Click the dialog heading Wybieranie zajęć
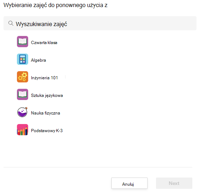This screenshot has height=192, width=199. coord(55,5)
